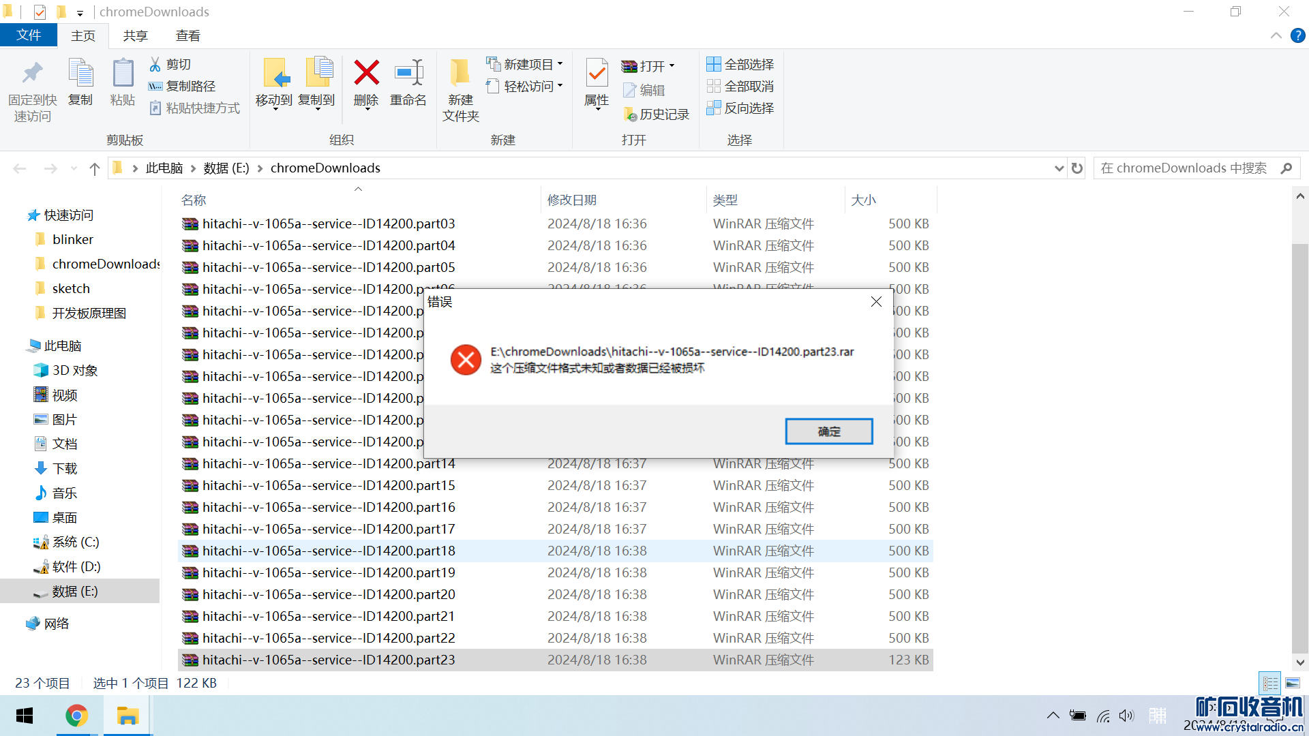This screenshot has width=1309, height=736.
Task: Expand the New Item dropdown
Action: pos(560,64)
